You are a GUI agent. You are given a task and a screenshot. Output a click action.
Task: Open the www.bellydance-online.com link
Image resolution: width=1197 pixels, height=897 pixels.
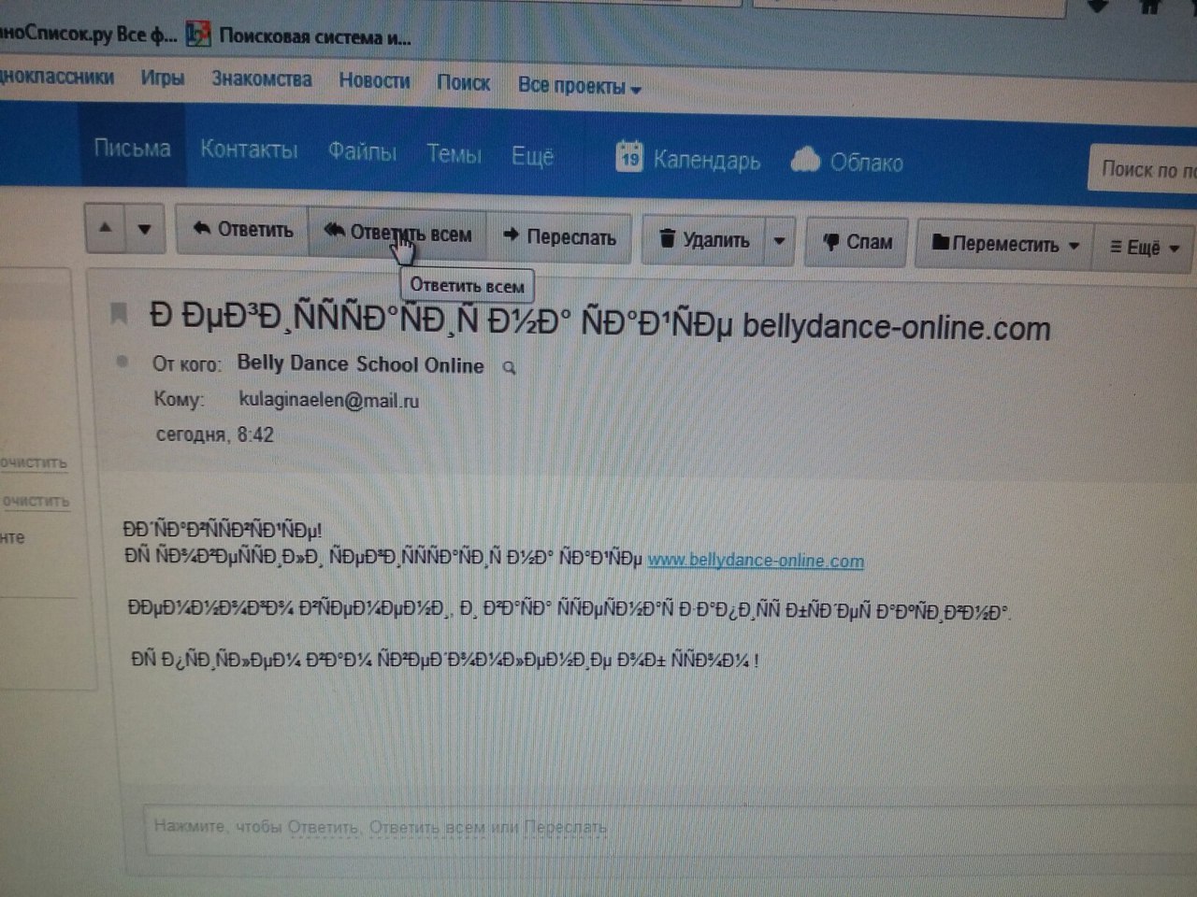coord(756,561)
